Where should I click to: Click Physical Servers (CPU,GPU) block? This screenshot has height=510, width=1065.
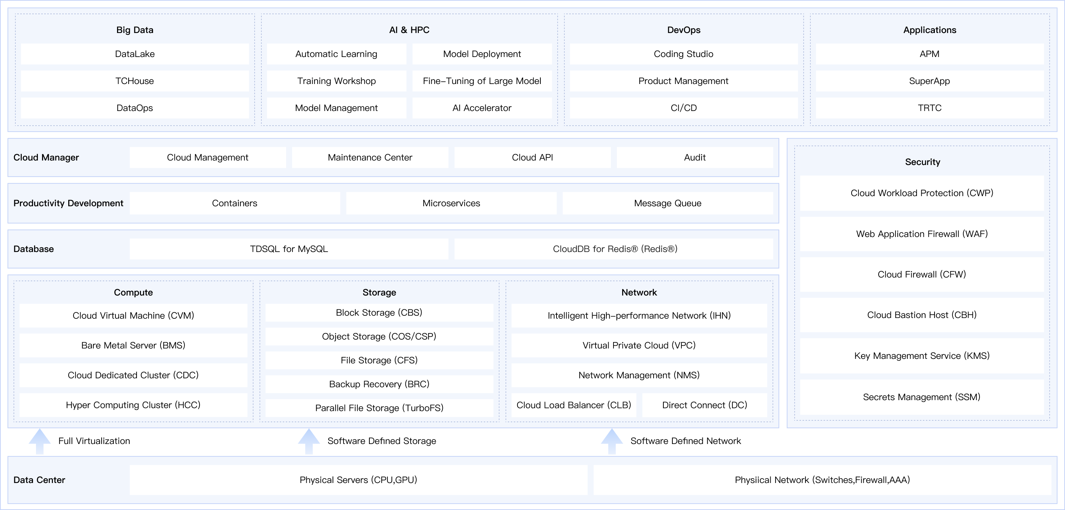coord(358,480)
